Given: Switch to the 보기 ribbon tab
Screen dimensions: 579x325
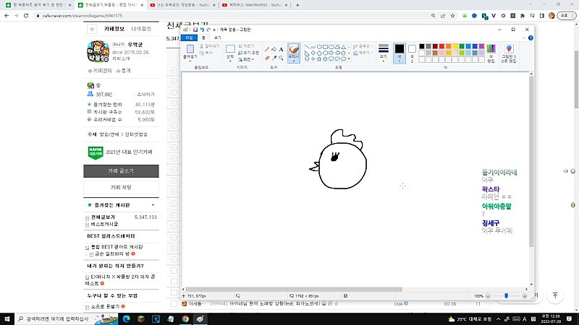Looking at the screenshot, I should click(x=216, y=37).
